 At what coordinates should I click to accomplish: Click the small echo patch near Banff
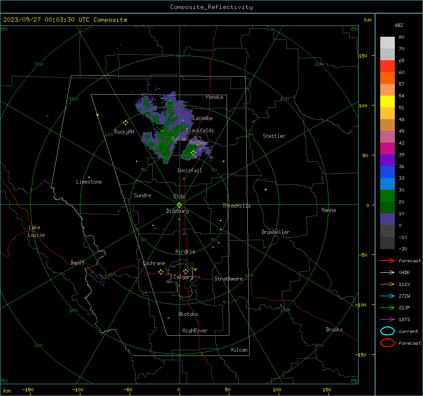pos(101,279)
